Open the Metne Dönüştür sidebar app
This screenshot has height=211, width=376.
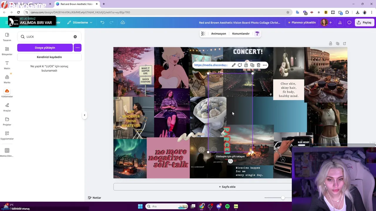click(x=7, y=152)
